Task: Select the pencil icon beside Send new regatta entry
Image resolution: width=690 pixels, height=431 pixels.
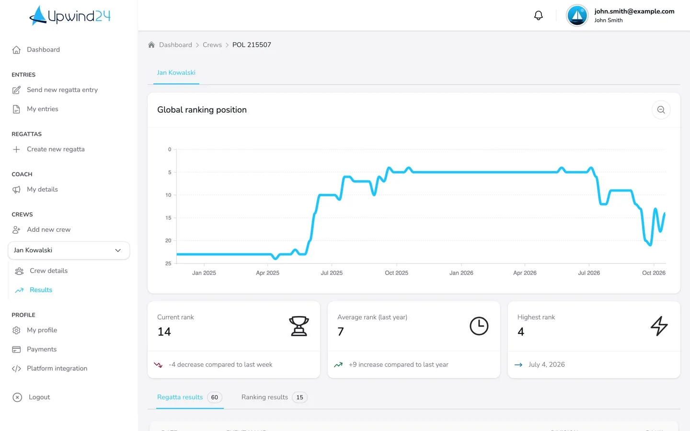Action: 16,90
